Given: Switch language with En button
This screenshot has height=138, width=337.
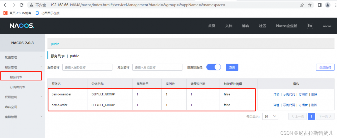Looking at the screenshot, I should point(310,25).
